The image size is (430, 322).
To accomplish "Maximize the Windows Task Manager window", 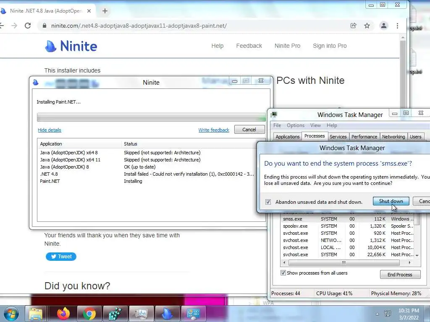I will click(x=406, y=113).
